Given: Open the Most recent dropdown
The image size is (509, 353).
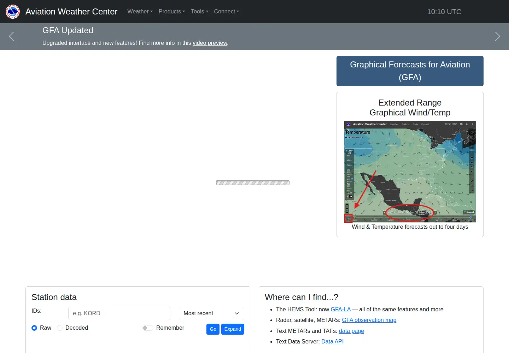Looking at the screenshot, I should click(211, 313).
